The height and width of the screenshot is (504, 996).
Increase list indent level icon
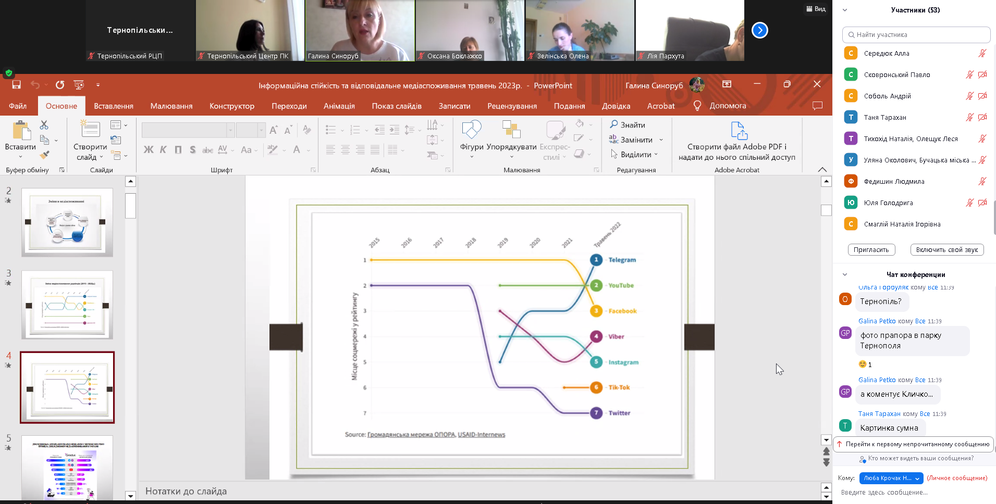(395, 130)
